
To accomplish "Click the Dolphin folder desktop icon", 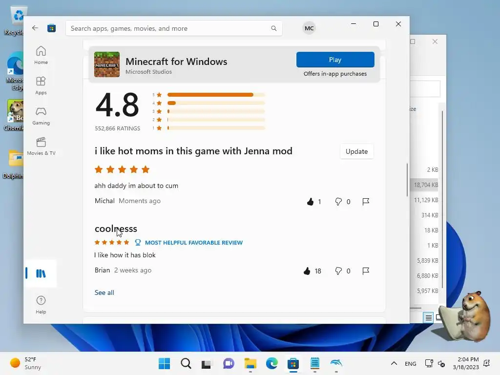I will point(13,164).
